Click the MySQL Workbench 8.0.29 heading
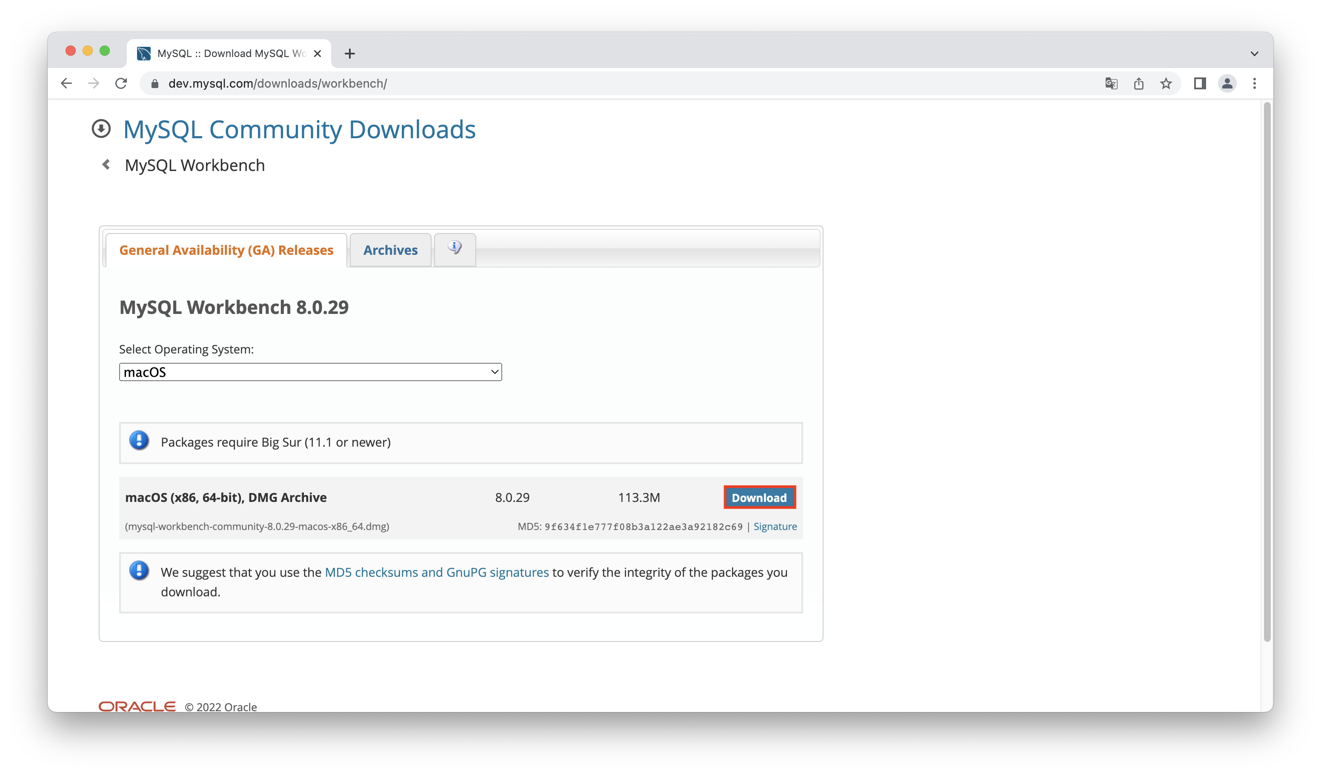Screen dimensions: 1321x775 click(234, 307)
